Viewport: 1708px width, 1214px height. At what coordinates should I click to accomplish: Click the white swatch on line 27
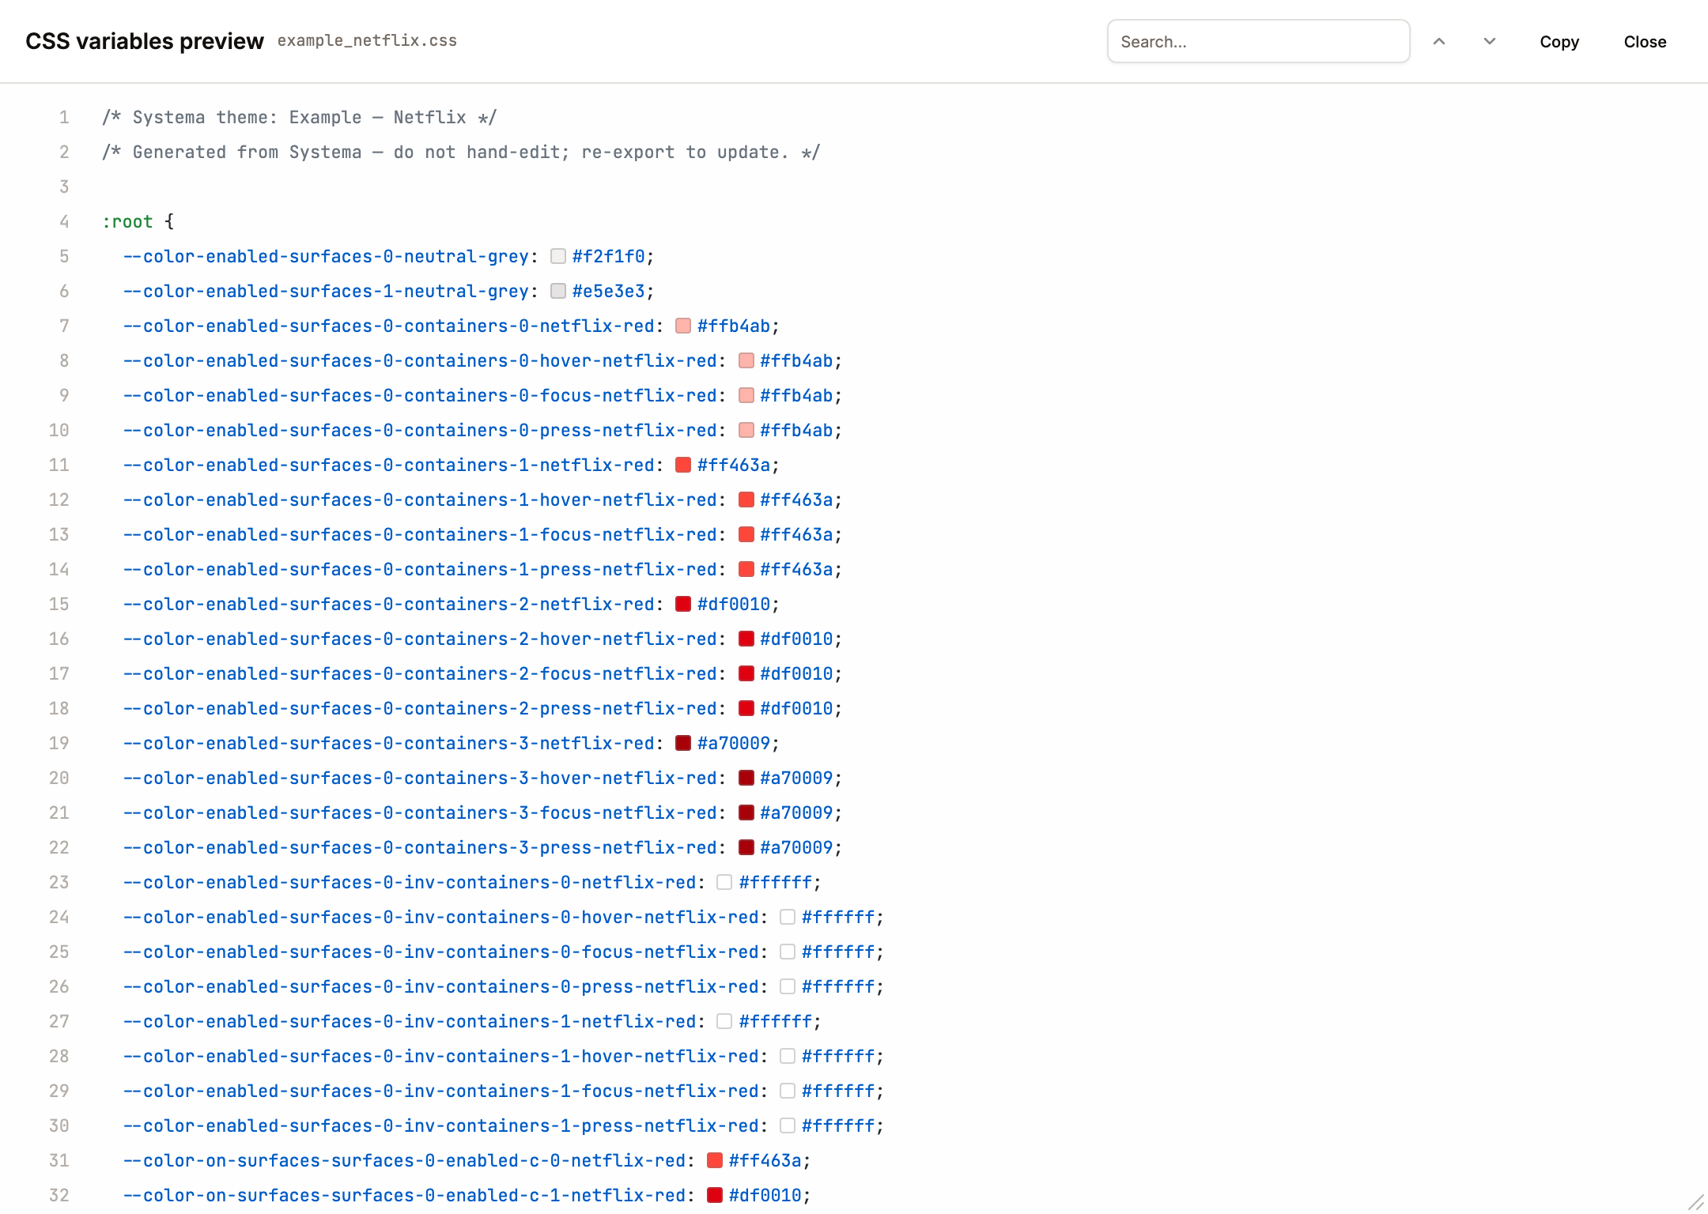724,1021
